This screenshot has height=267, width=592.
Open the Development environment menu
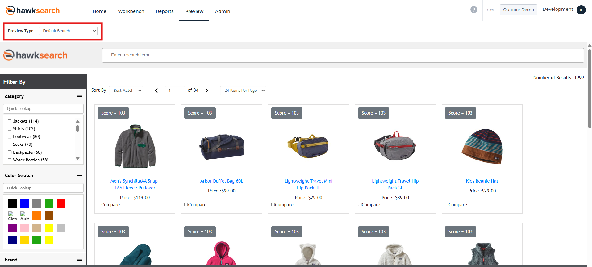click(x=558, y=9)
